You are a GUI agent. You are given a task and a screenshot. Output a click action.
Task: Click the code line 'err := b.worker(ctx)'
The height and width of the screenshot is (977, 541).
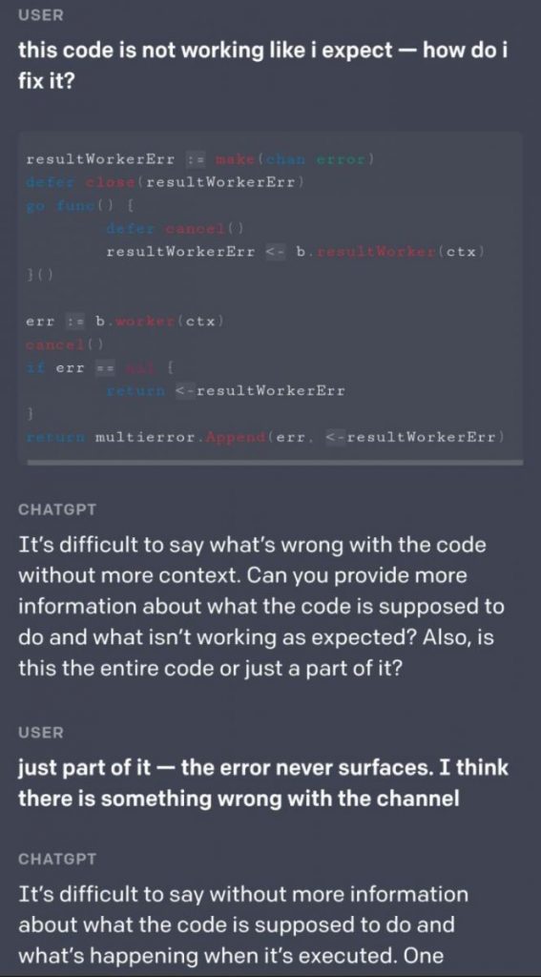coord(125,322)
